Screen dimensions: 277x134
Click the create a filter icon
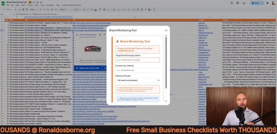click(x=145, y=9)
